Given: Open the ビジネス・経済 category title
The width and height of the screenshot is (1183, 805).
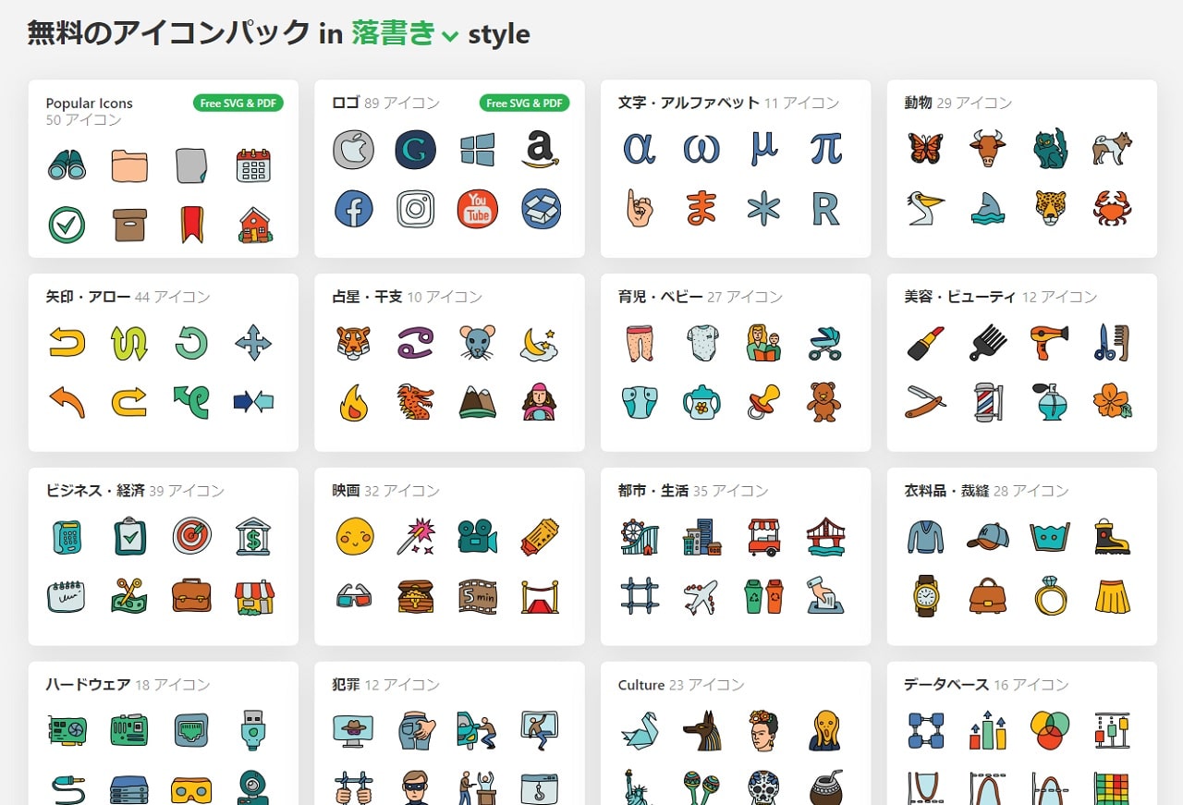Looking at the screenshot, I should 95,491.
